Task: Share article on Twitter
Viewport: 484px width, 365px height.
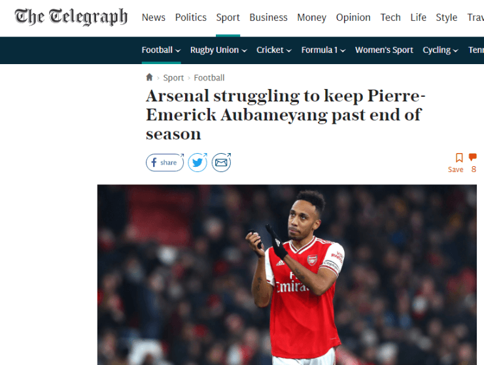Action: point(198,162)
